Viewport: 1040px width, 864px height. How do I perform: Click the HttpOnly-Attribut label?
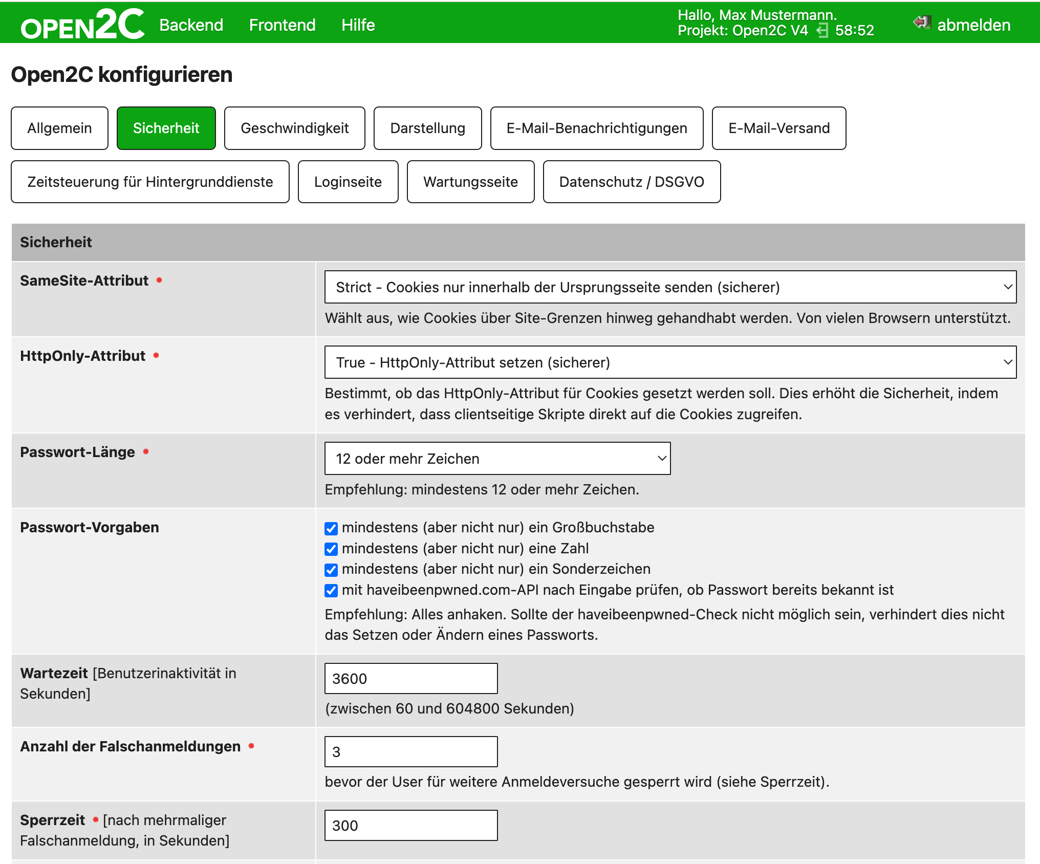point(83,356)
